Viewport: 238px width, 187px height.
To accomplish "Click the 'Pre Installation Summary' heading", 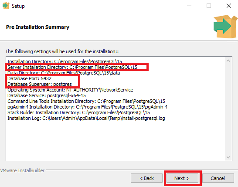I will coord(37,27).
